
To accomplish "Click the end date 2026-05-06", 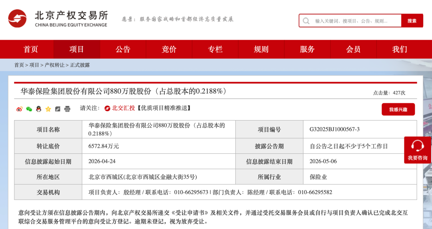I will pyautogui.click(x=323, y=161).
